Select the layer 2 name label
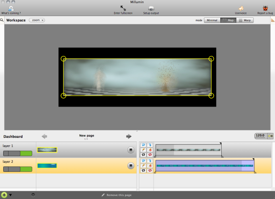The image size is (275, 199). coord(8,162)
